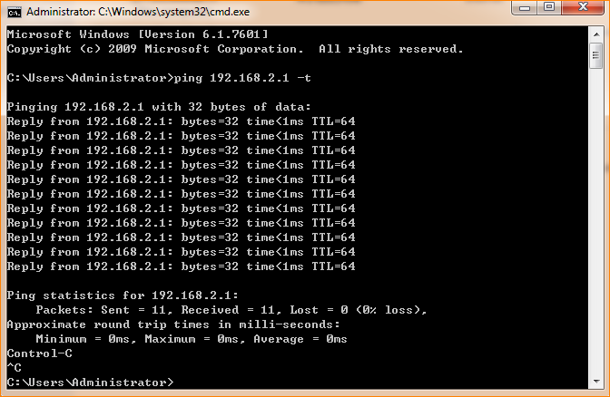
Task: Click the 'Approximate round trip times' line
Action: pyautogui.click(x=172, y=324)
